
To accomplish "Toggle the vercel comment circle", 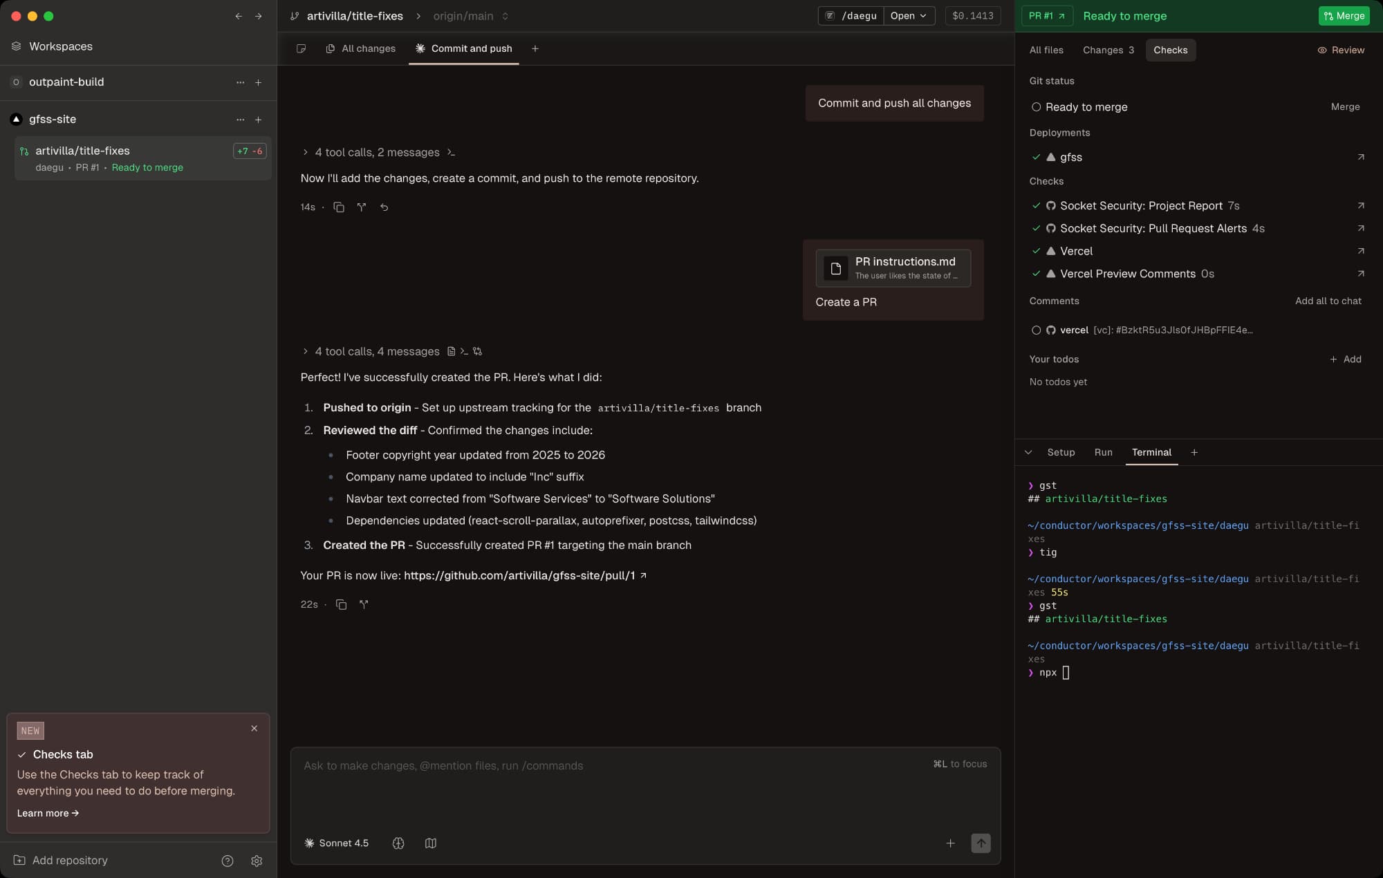I will click(1036, 330).
